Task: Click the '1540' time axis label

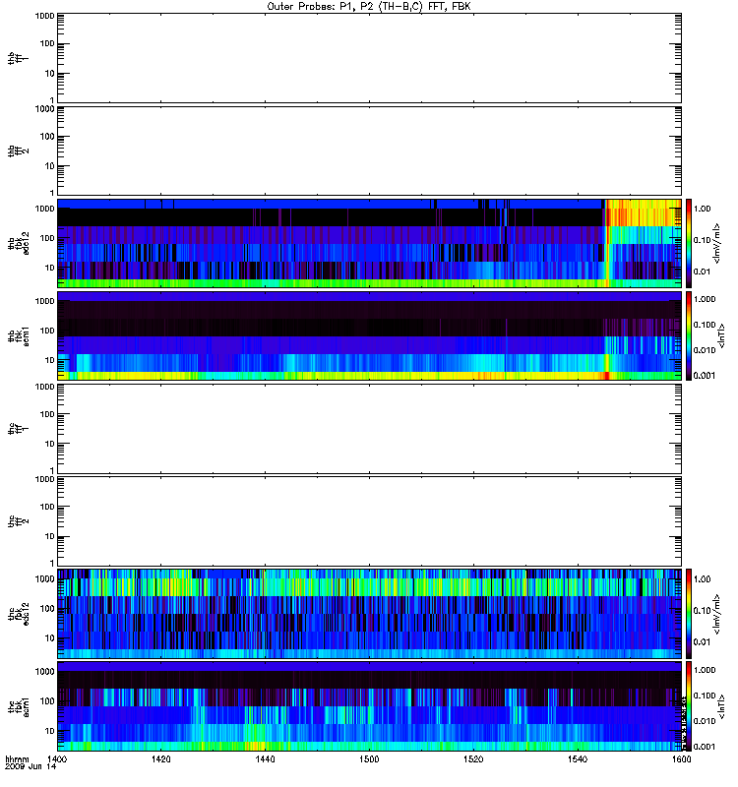Action: coord(578,758)
